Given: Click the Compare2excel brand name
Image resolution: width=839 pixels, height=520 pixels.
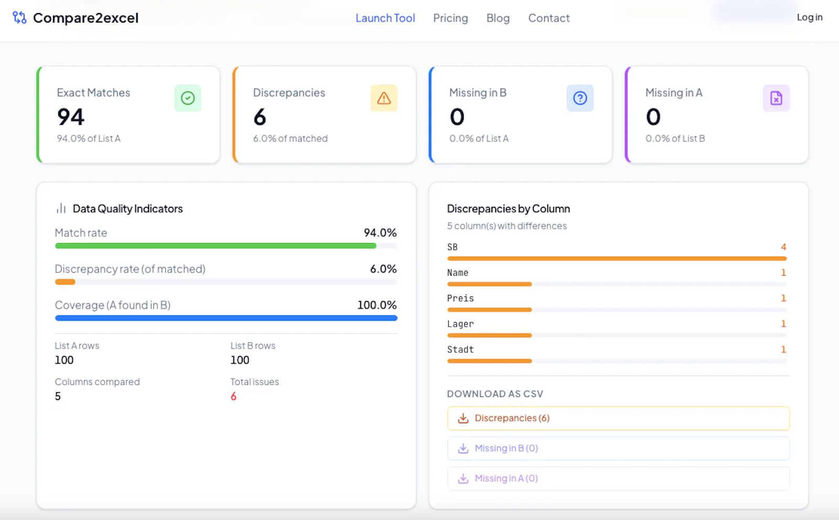Looking at the screenshot, I should 86,18.
